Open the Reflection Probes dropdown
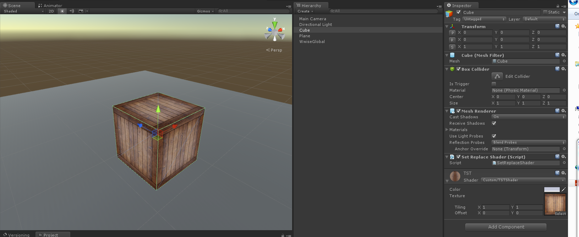Viewport: 579px width, 237px height. tap(529, 142)
